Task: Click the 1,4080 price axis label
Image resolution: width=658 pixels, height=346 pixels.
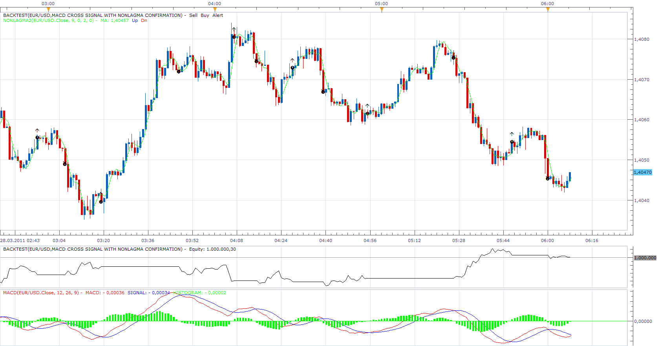Action: pos(642,39)
